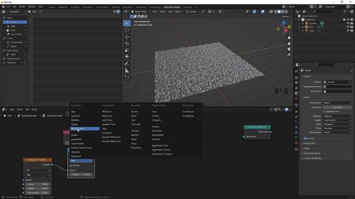The image size is (355, 199).
Task: Click the pan view hand icon
Action: coord(289,44)
